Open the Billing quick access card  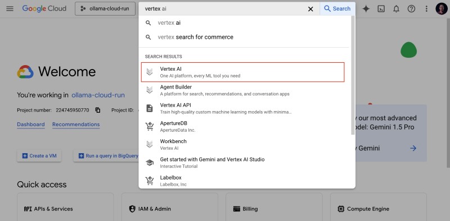(x=274, y=207)
